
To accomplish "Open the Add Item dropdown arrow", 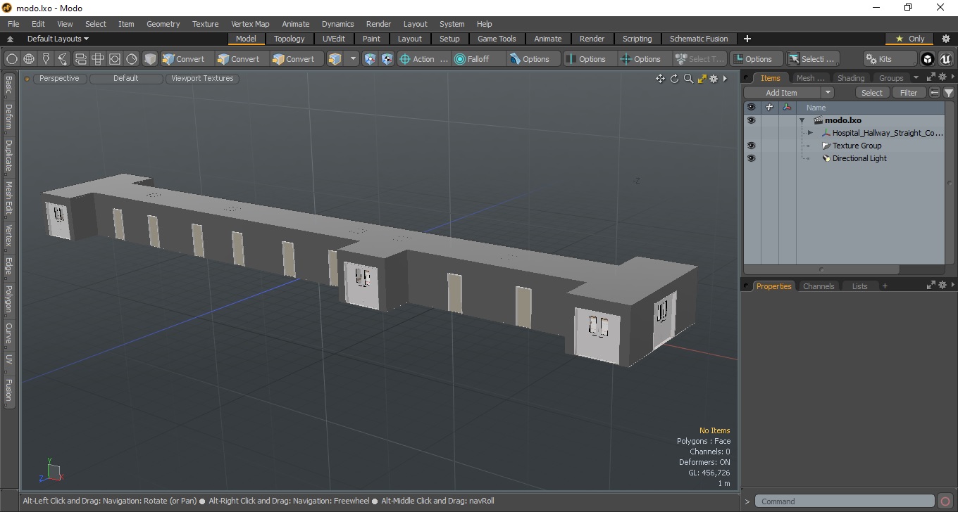I will click(828, 93).
